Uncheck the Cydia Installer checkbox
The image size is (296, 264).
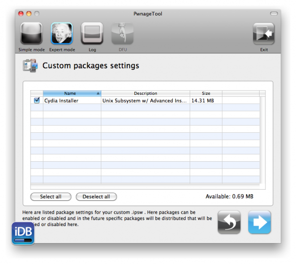click(x=37, y=100)
